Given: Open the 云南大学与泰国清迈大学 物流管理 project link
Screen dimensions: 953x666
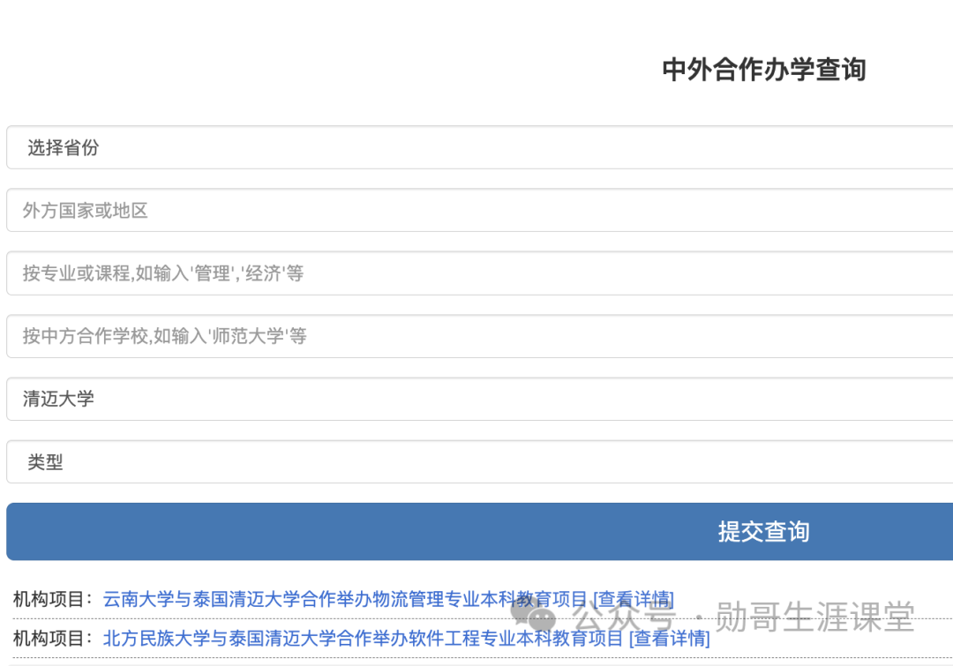Looking at the screenshot, I should 388,599.
